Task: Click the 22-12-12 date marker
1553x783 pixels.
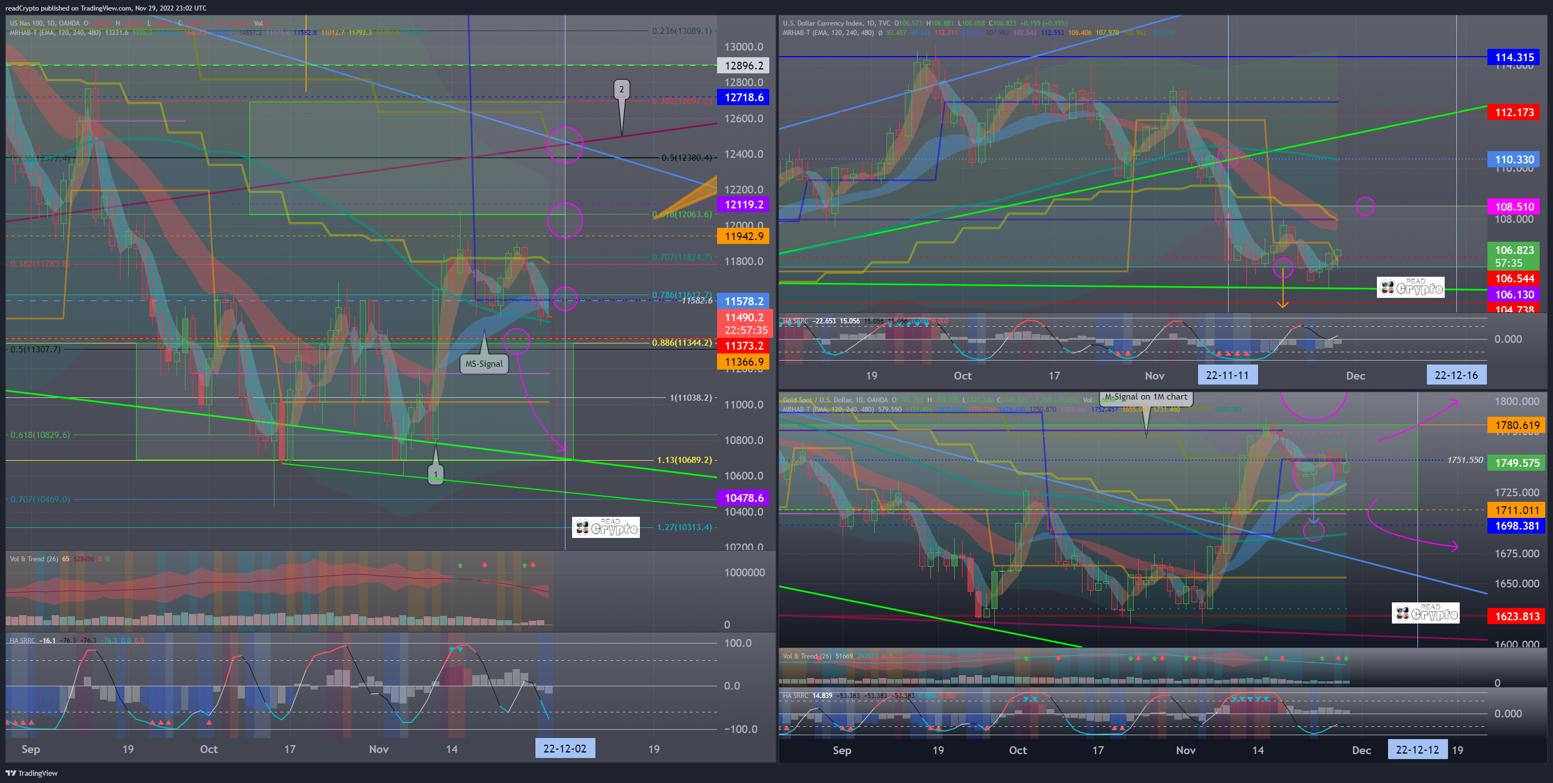Action: pos(1417,749)
